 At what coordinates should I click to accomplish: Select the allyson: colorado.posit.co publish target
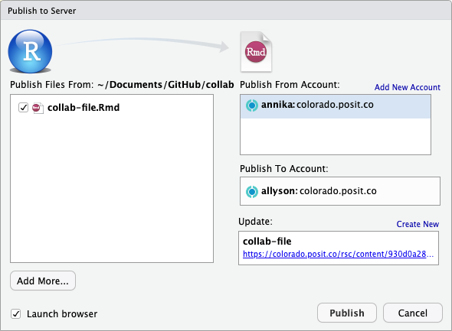[x=340, y=191]
